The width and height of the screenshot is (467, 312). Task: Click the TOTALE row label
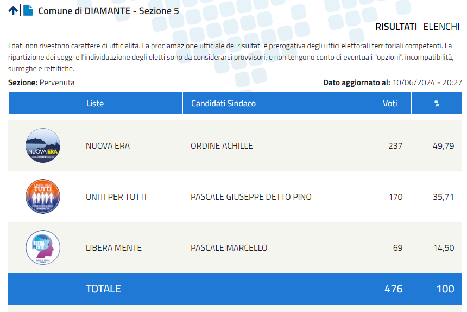tap(103, 289)
